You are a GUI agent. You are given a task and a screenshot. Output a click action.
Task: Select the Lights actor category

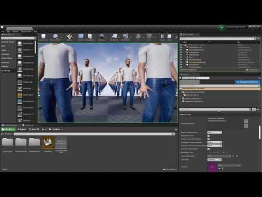[4, 50]
